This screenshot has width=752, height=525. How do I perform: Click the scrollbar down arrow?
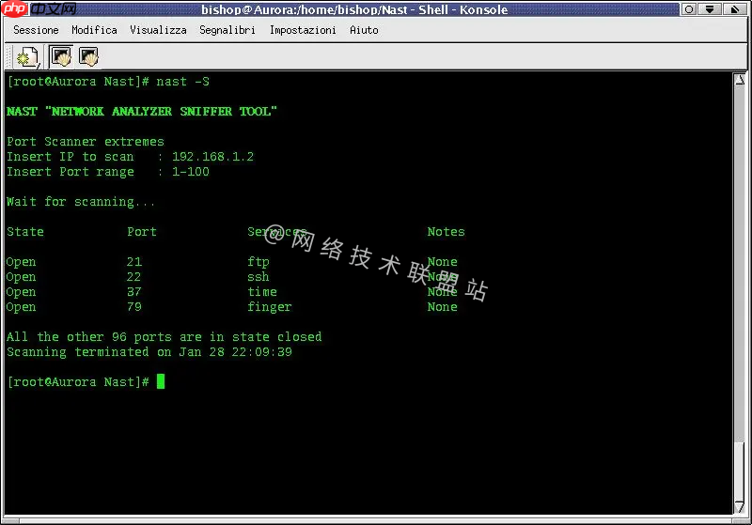coord(740,507)
